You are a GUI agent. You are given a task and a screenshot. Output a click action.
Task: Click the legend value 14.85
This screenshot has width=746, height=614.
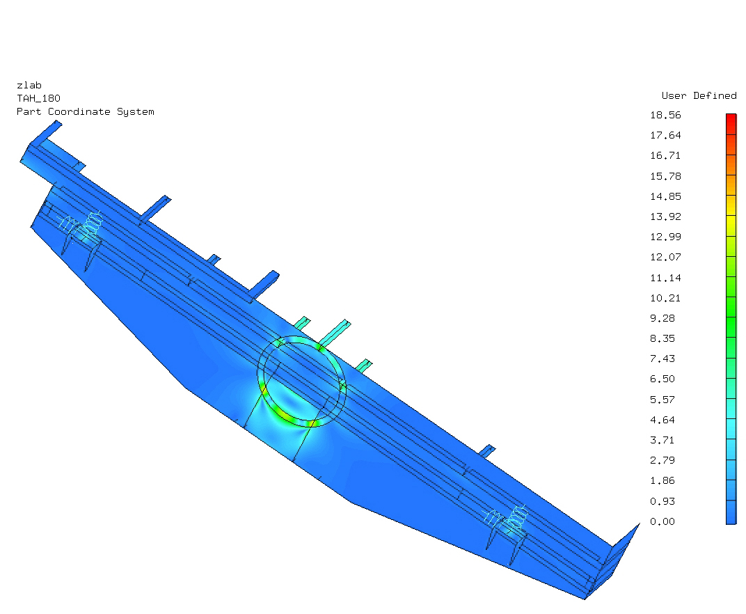tap(665, 196)
